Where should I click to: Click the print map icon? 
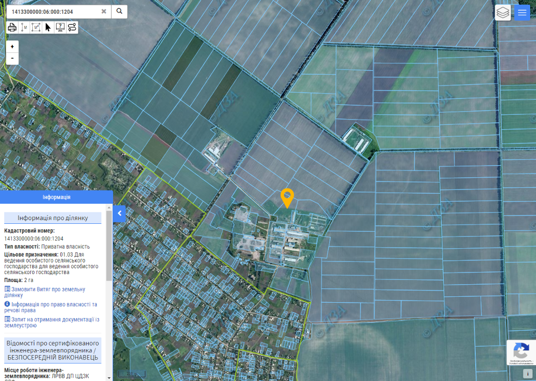click(x=12, y=28)
